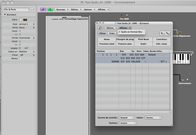Click the État column header
This screenshot has height=135, width=196.
(x=125, y=51)
